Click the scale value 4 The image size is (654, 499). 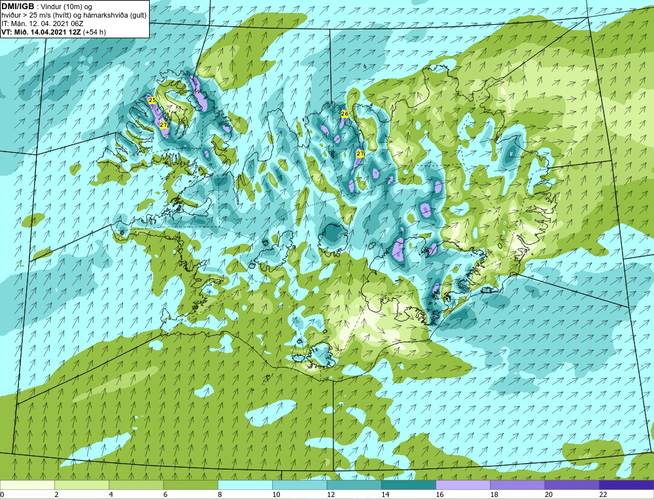point(111,494)
